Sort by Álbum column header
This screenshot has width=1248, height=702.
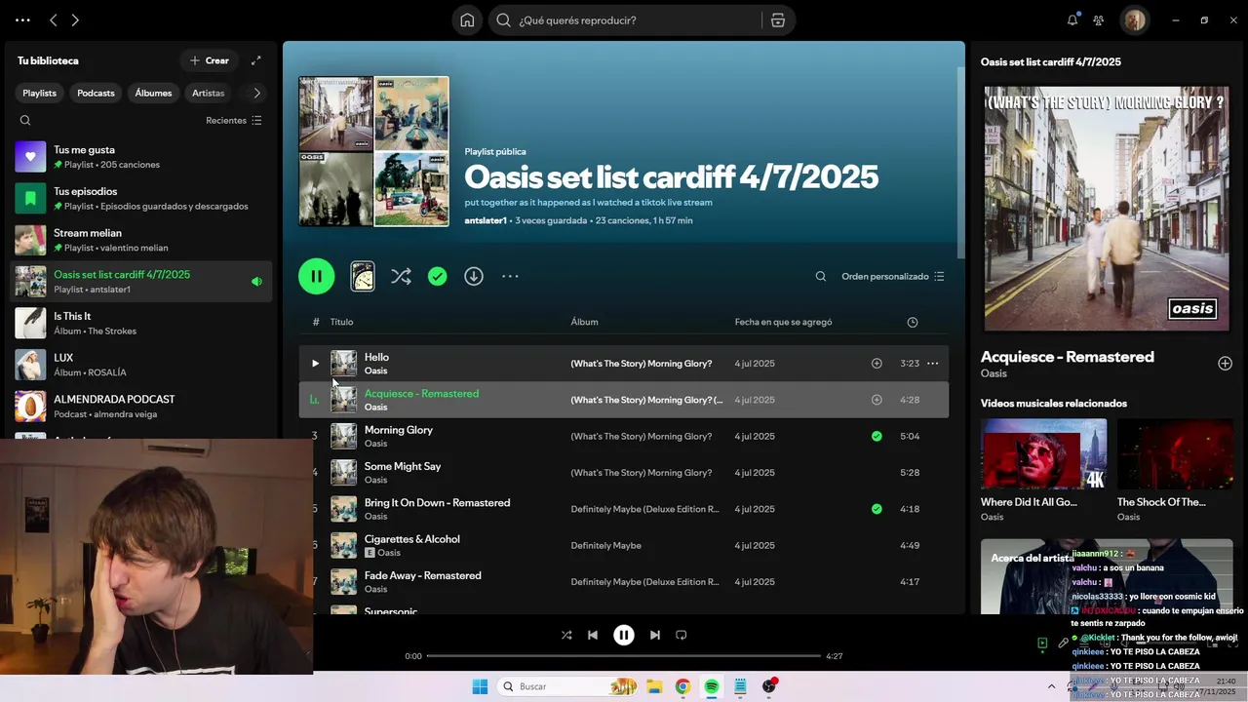coord(584,322)
